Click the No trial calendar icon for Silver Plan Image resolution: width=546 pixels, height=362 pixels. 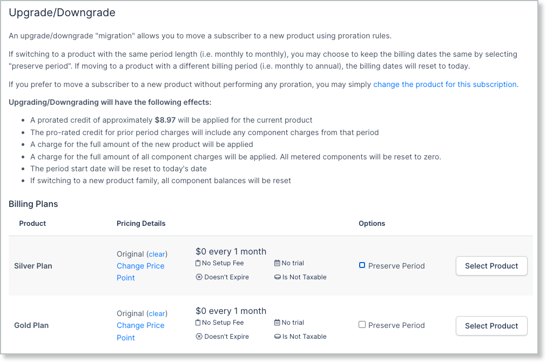click(x=277, y=263)
